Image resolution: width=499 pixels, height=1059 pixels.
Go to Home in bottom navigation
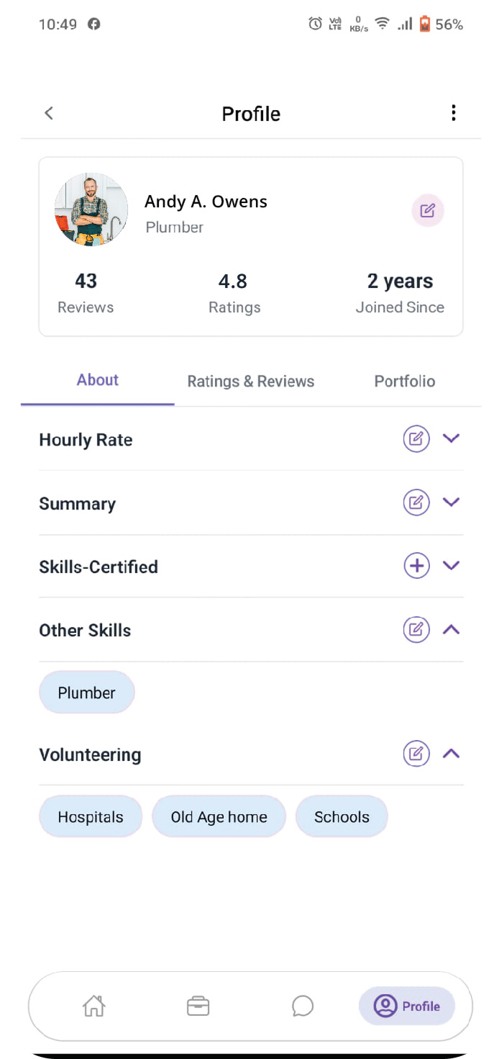[x=94, y=1006]
